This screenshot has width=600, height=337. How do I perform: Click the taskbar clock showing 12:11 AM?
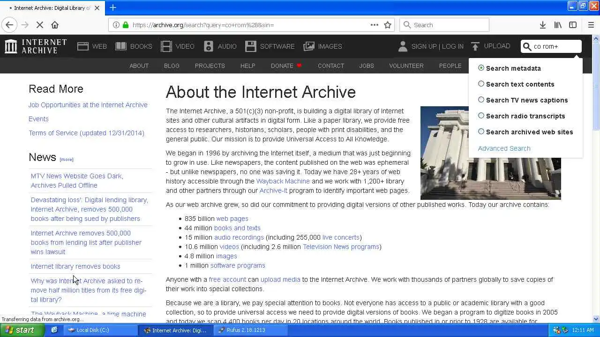tap(583, 330)
